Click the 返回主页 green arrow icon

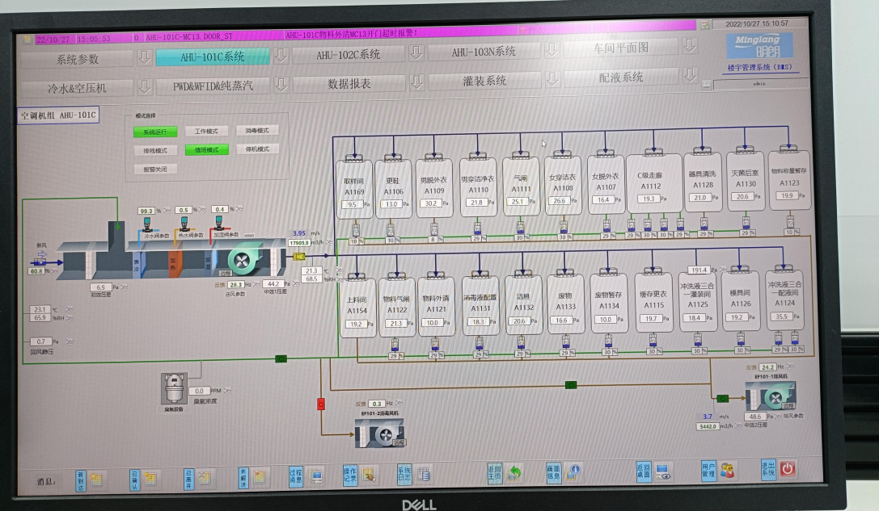coord(513,472)
